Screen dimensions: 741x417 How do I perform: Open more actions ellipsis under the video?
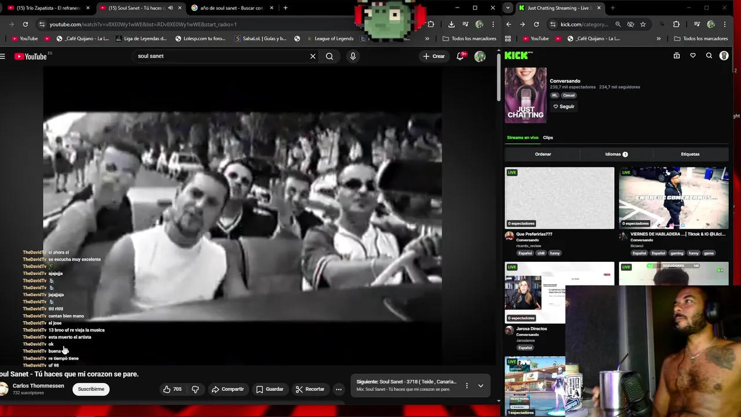[339, 389]
